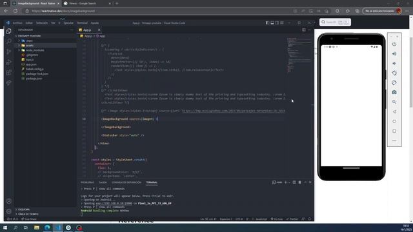Screen dimensions: 413x232
Task: Kill terminal with trash icon
Action: [299, 182]
